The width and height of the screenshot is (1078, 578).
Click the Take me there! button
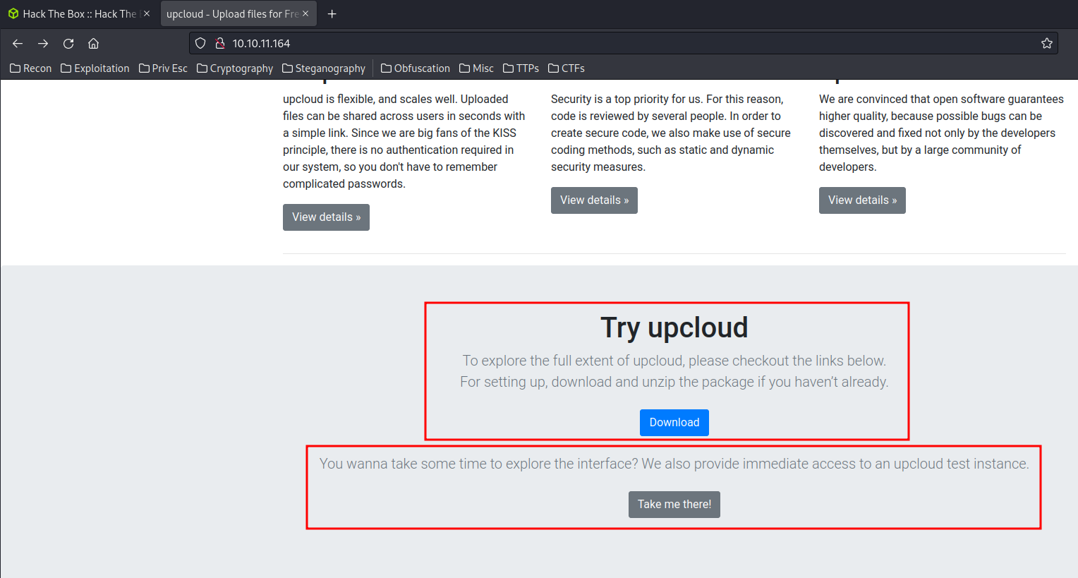click(674, 505)
